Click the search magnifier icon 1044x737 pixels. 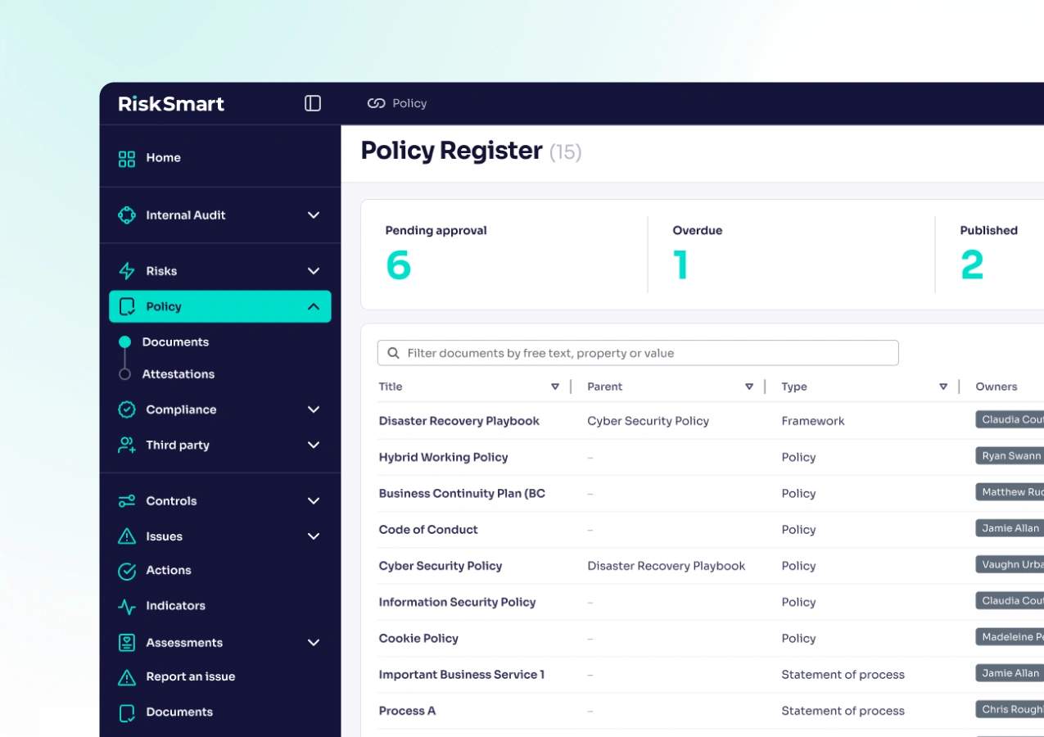(x=393, y=353)
